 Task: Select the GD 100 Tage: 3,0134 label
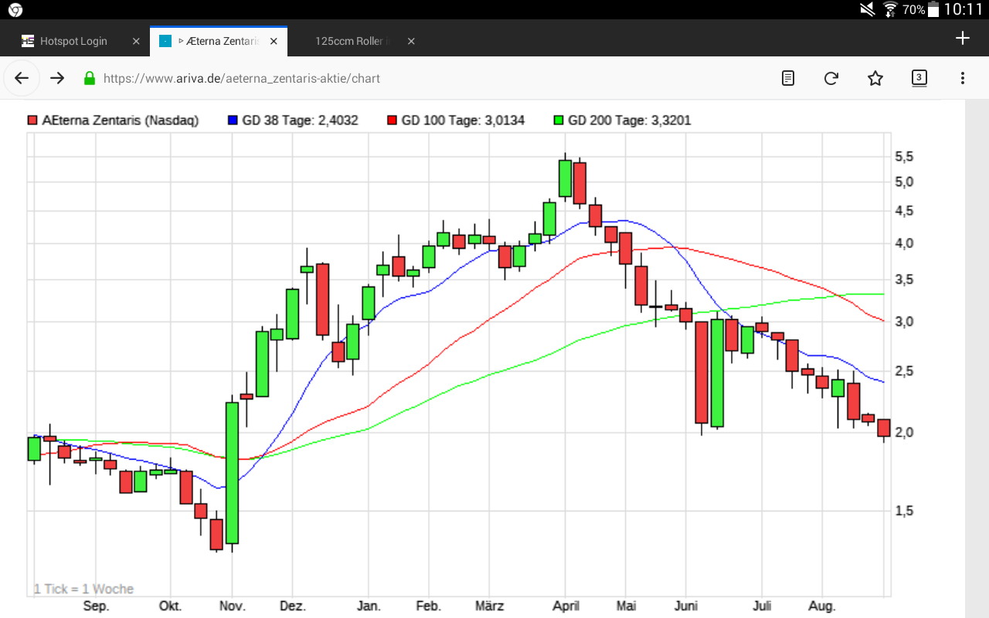(463, 121)
